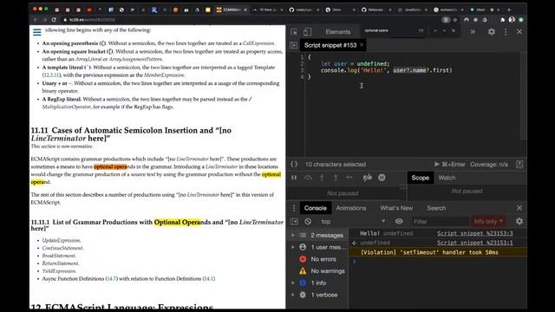Open the Search drawer tab
Image resolution: width=555 pixels, height=312 pixels.
(436, 208)
